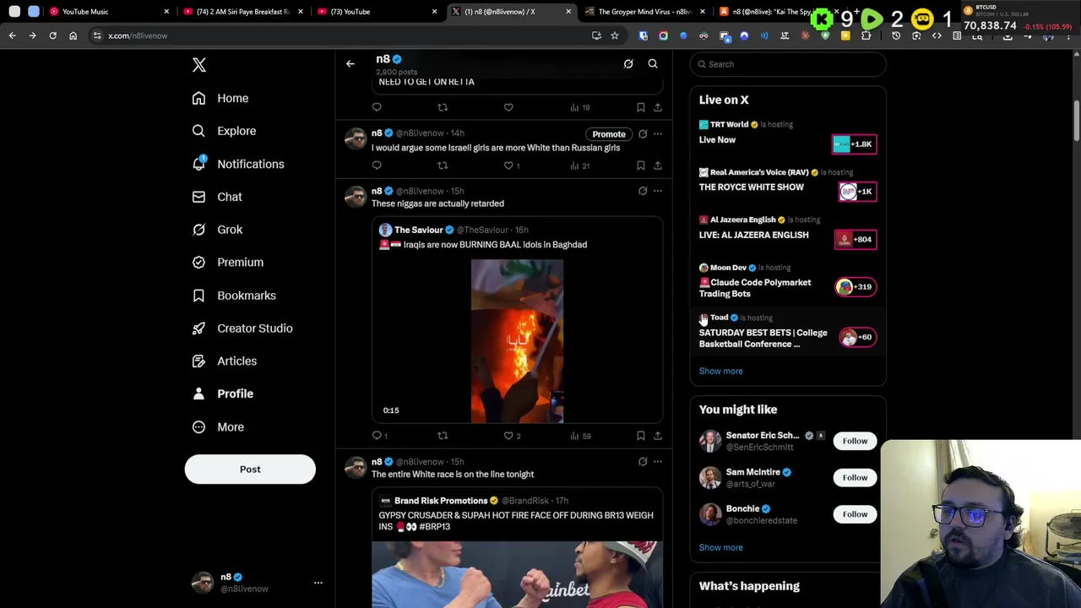
Task: Click the search icon in profile header
Action: (653, 64)
